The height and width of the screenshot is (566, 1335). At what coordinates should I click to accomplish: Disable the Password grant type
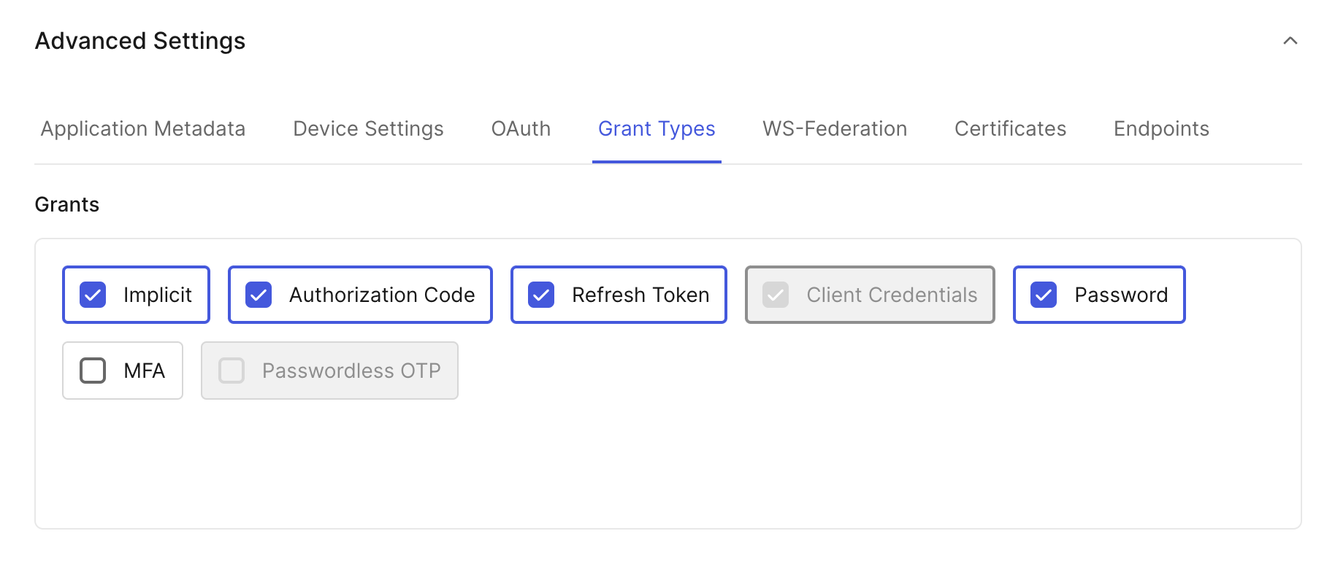click(1043, 295)
